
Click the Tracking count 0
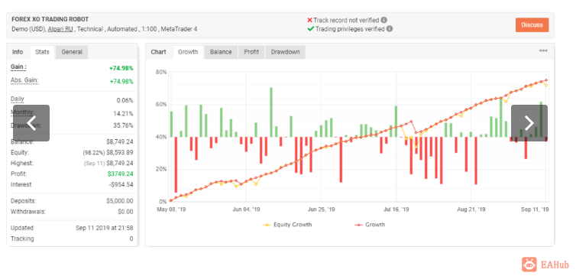point(131,239)
